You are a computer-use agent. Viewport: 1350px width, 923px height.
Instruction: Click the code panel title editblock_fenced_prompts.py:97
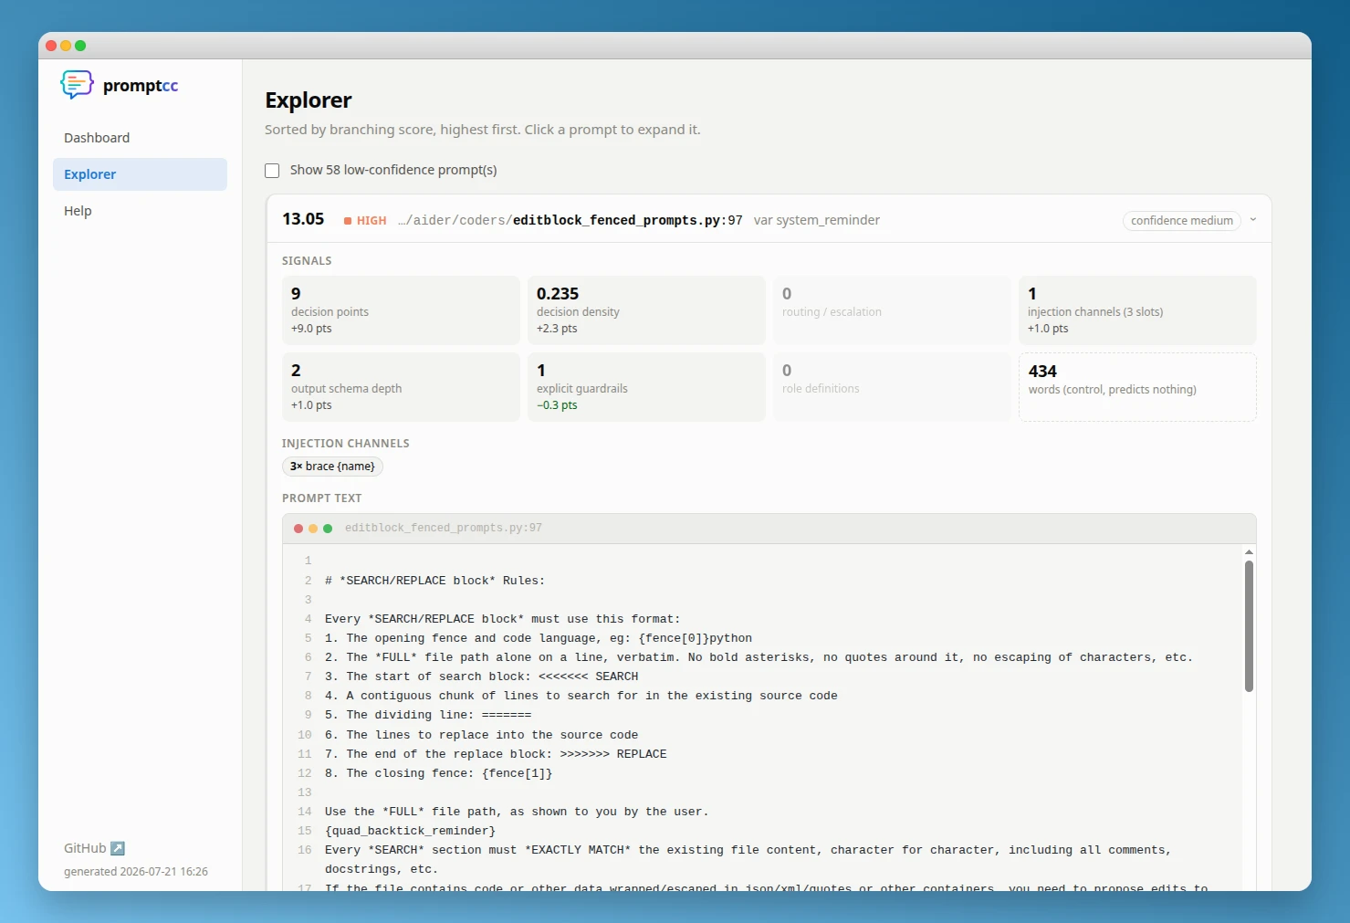444,528
